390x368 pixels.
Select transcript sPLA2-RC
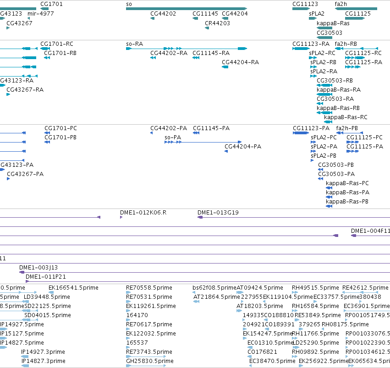322,53
